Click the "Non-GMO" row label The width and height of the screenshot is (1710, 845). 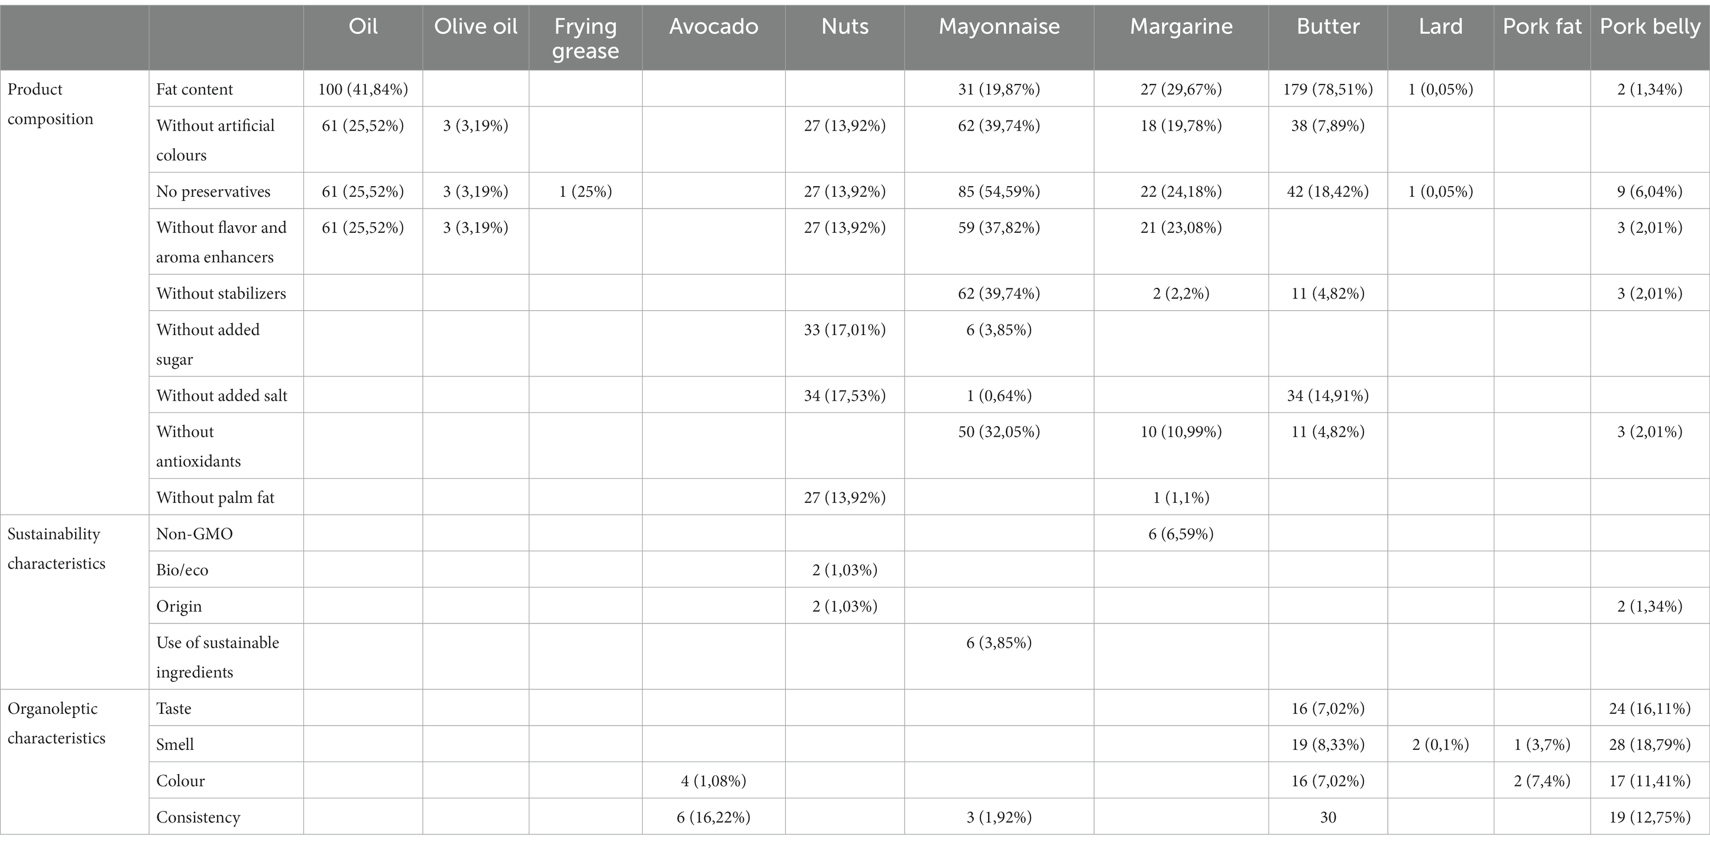pyautogui.click(x=195, y=534)
